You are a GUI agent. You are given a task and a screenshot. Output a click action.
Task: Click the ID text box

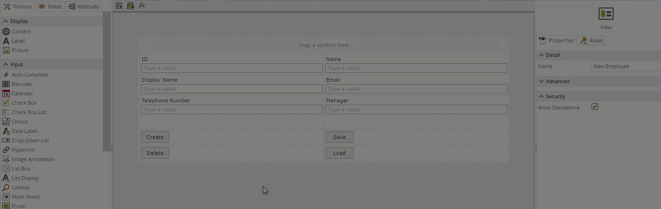pos(232,68)
